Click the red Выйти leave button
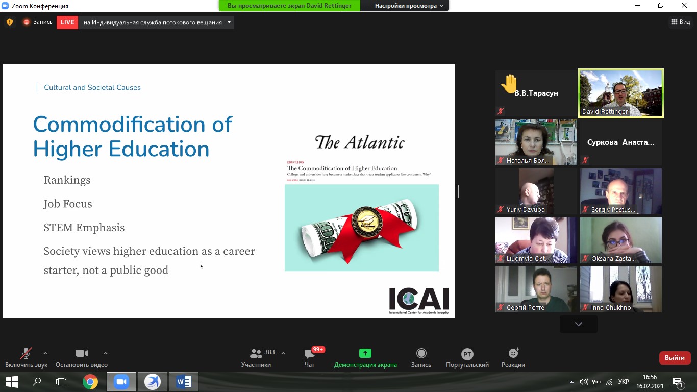This screenshot has width=697, height=392. click(675, 358)
